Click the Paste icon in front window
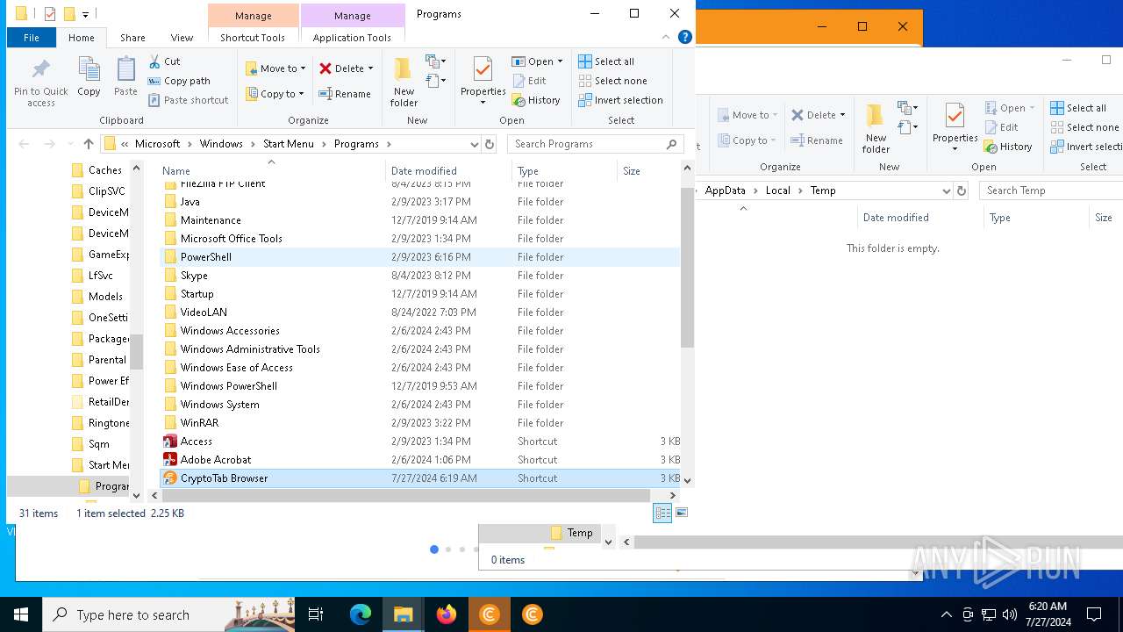 [125, 76]
